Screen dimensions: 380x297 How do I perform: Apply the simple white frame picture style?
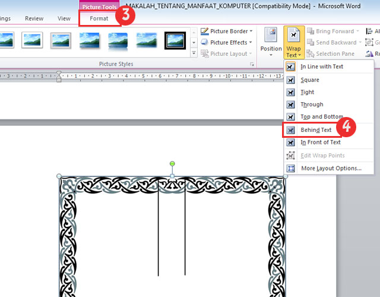point(32,40)
